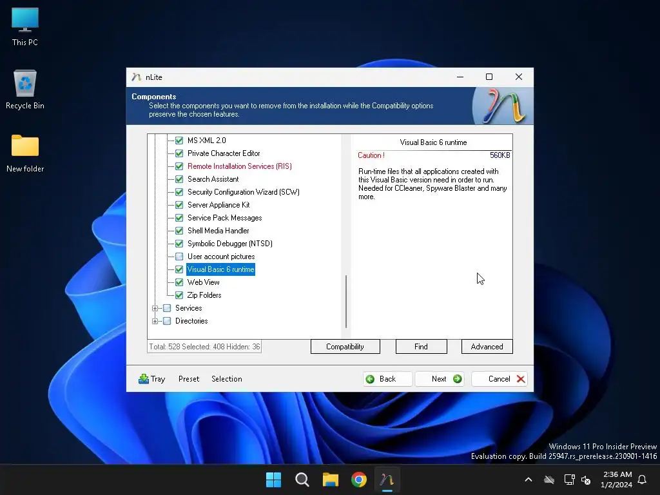Toggle Zip Folders checkbox
This screenshot has height=495, width=660.
[179, 295]
